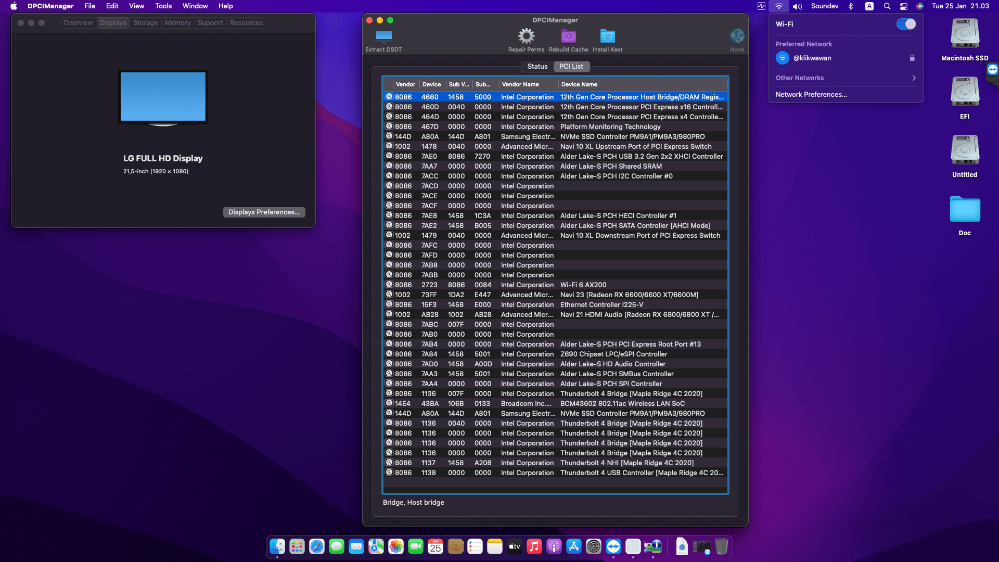
Task: Click the Wi-Fi menu bar status icon
Action: [x=778, y=6]
